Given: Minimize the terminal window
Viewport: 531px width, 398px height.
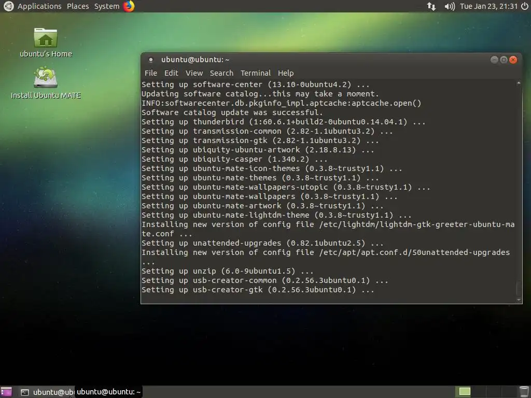Looking at the screenshot, I should coord(494,60).
